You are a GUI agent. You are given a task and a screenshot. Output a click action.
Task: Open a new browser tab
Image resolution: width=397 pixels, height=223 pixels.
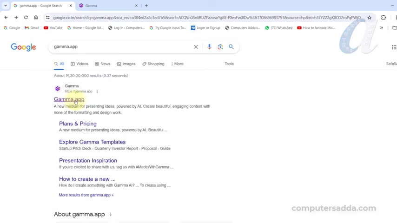(146, 6)
